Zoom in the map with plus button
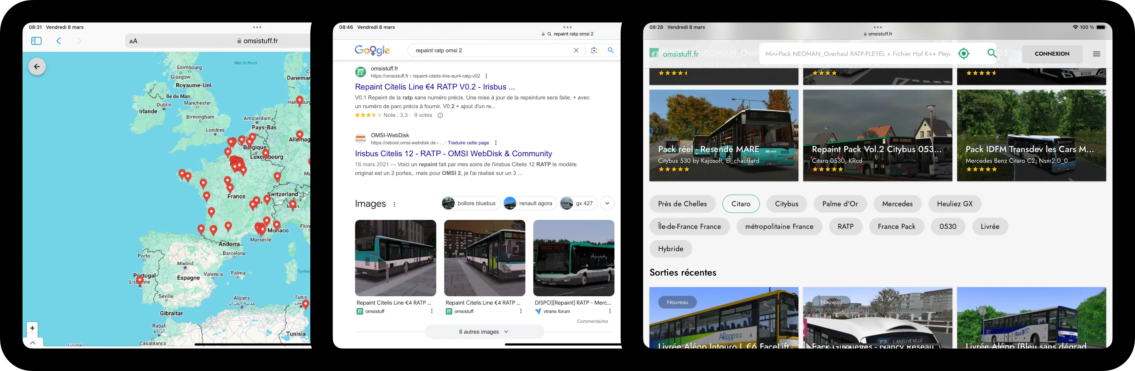This screenshot has width=1135, height=371. 32,328
